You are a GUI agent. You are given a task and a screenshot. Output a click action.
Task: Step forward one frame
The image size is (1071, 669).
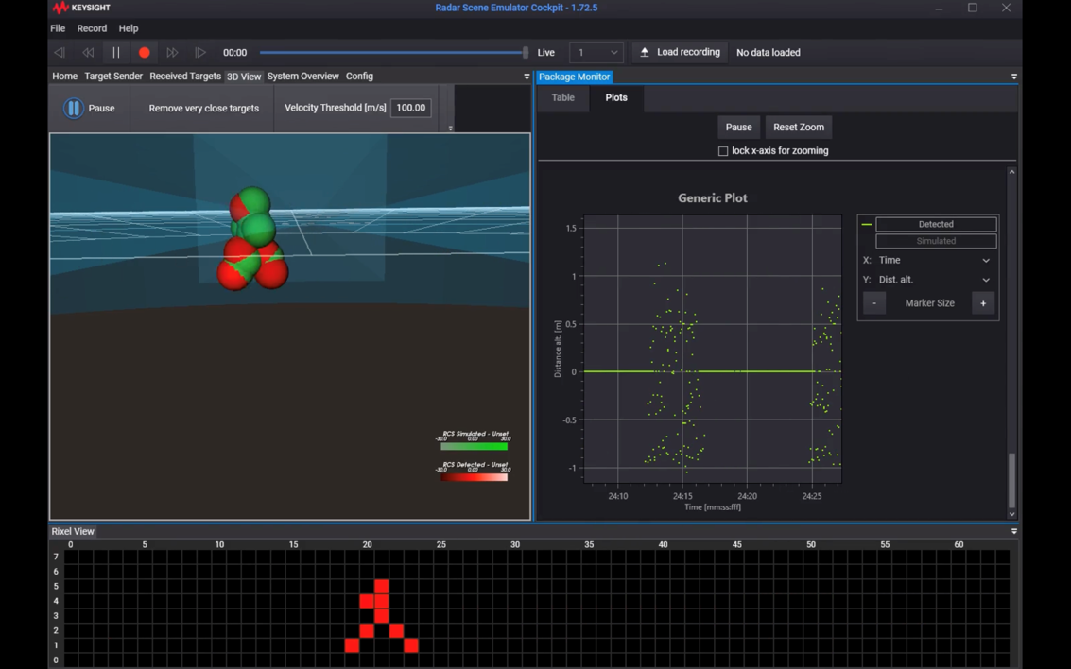click(200, 53)
